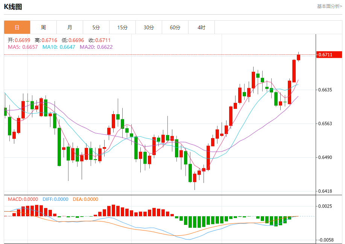Click the MA5 0.6657 indicator label
The width and height of the screenshot is (345, 244).
click(23, 47)
